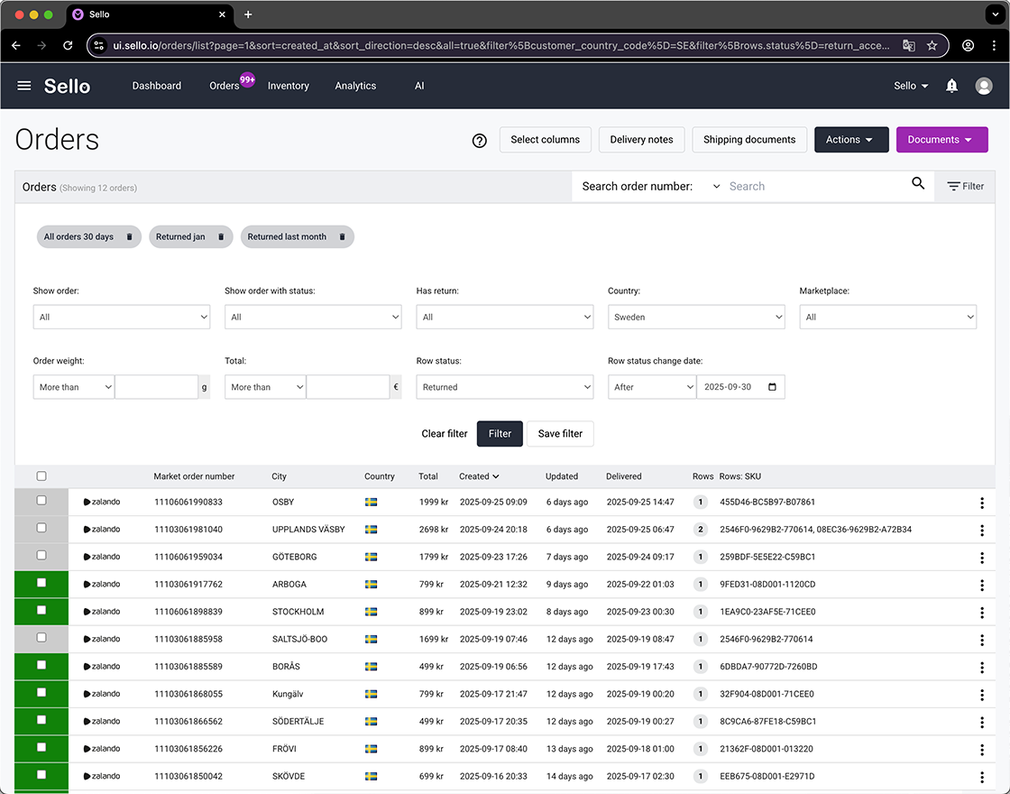Uncheck the checkbox for order 11103061917762
Image resolution: width=1010 pixels, height=794 pixels.
click(x=41, y=585)
